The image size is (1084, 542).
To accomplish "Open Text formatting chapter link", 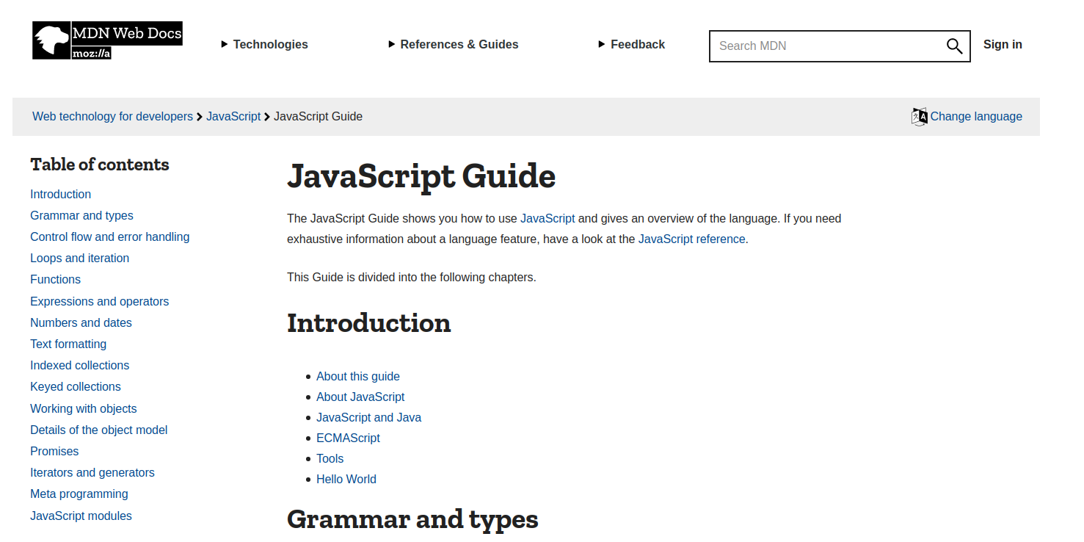I will 68,344.
